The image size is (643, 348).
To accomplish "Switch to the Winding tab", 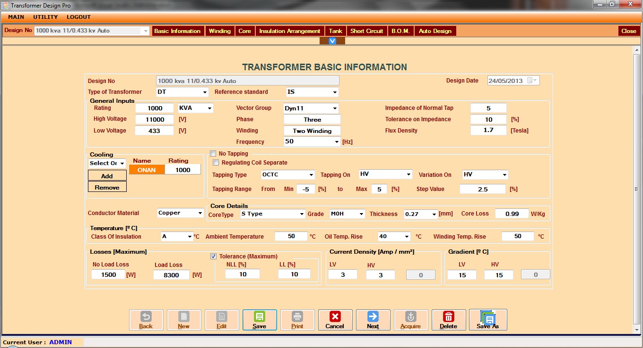I will click(220, 31).
